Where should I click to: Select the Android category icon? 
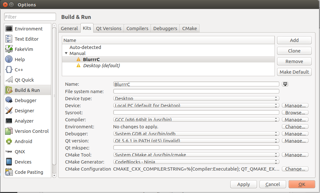coord(9,141)
